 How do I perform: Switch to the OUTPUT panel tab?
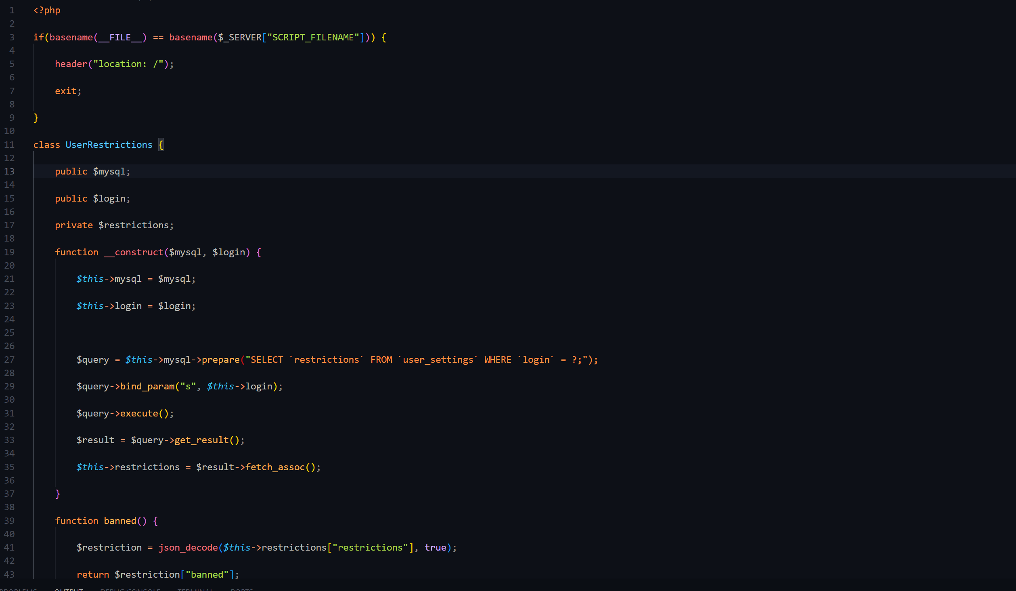point(69,589)
